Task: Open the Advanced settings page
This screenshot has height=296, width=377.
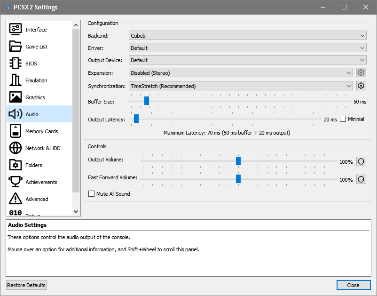Action: [x=39, y=199]
